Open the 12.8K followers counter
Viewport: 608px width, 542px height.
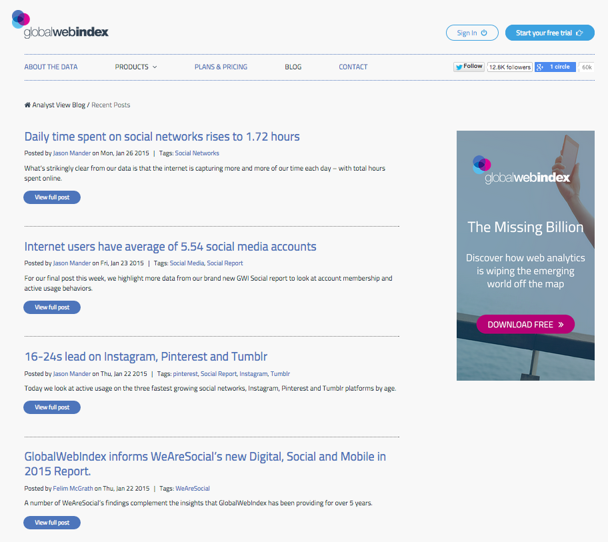509,67
